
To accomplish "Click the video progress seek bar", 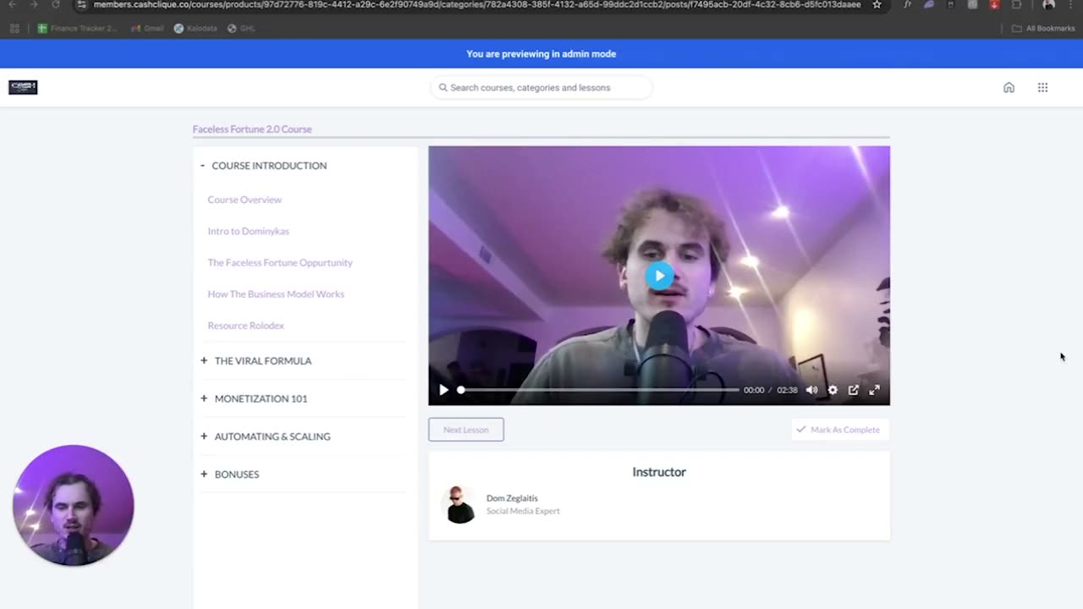I will coord(599,390).
